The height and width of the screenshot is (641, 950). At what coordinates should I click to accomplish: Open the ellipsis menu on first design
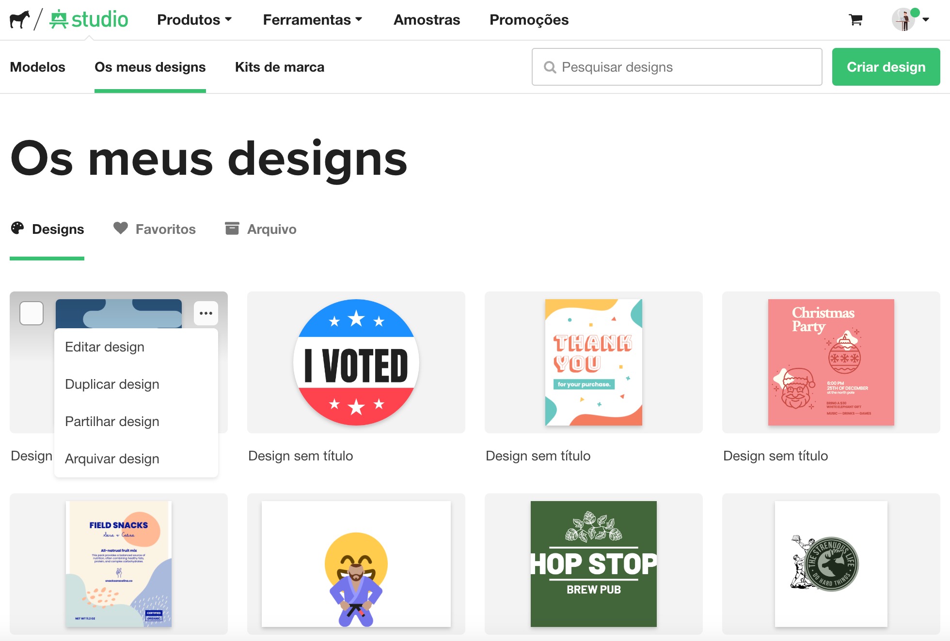tap(206, 313)
